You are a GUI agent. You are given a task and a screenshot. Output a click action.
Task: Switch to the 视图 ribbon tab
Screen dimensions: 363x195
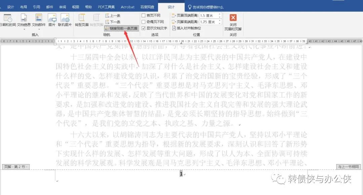click(x=76, y=6)
